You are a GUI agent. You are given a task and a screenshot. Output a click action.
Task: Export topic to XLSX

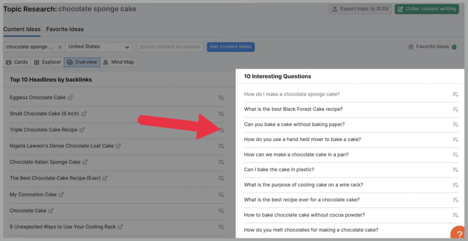click(360, 9)
